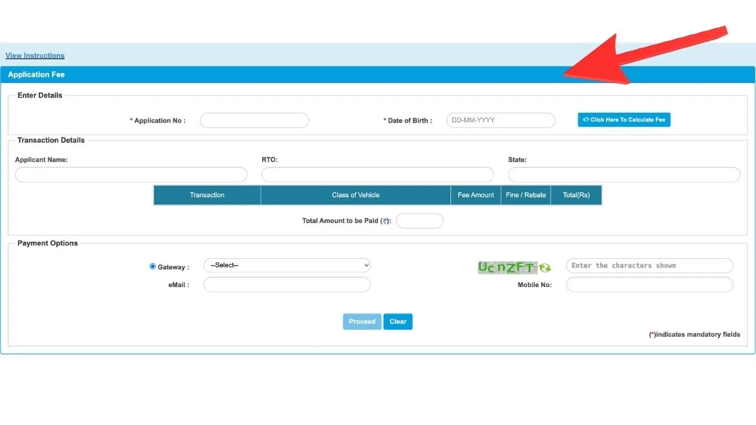The height and width of the screenshot is (425, 756).
Task: Click the Applicant Name field
Action: [131, 174]
